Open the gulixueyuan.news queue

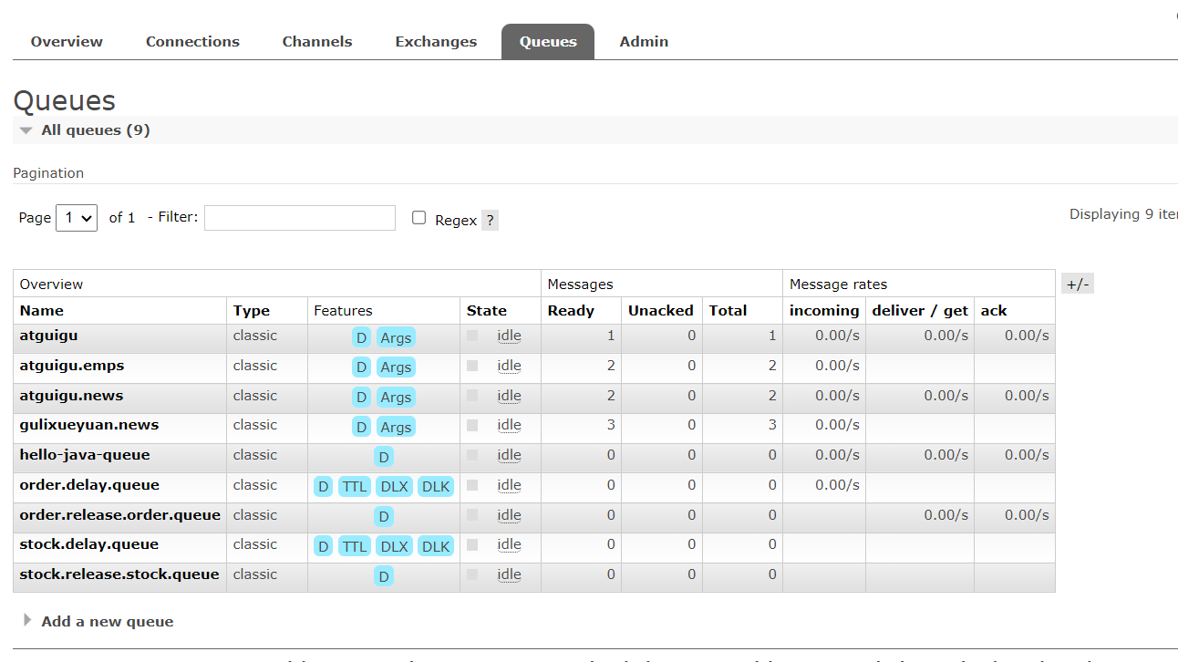click(89, 425)
